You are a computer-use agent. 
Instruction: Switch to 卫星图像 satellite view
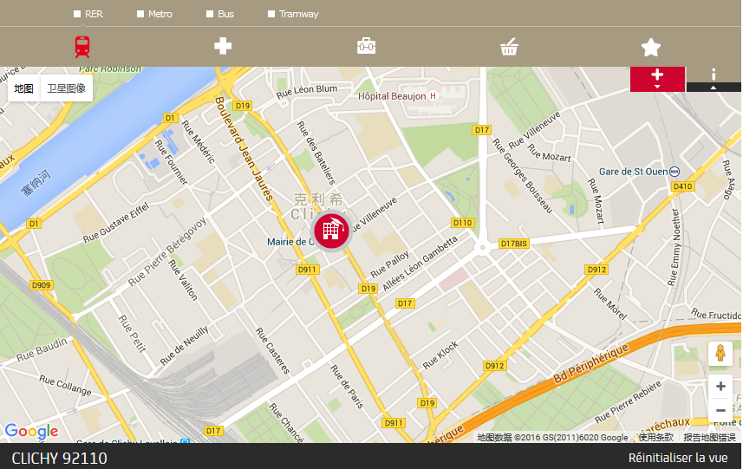click(67, 88)
